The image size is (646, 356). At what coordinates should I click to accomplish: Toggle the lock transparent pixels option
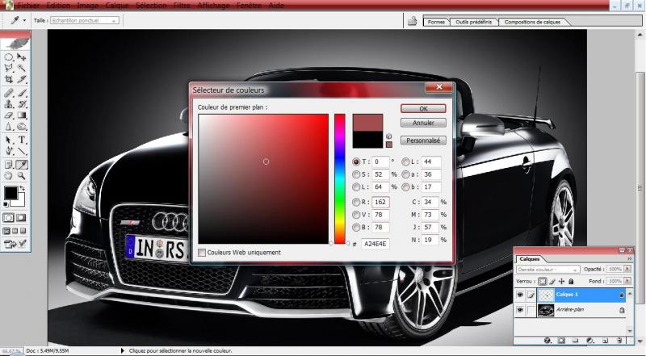pyautogui.click(x=543, y=282)
